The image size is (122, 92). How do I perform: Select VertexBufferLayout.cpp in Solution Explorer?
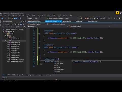(18, 60)
